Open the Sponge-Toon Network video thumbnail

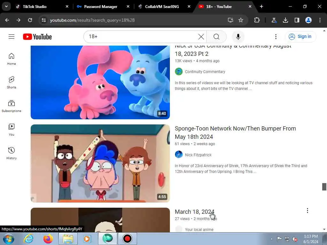point(100,163)
